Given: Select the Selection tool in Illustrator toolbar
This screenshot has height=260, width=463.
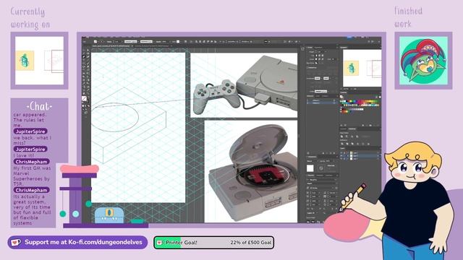Looking at the screenshot, I should 84,50.
